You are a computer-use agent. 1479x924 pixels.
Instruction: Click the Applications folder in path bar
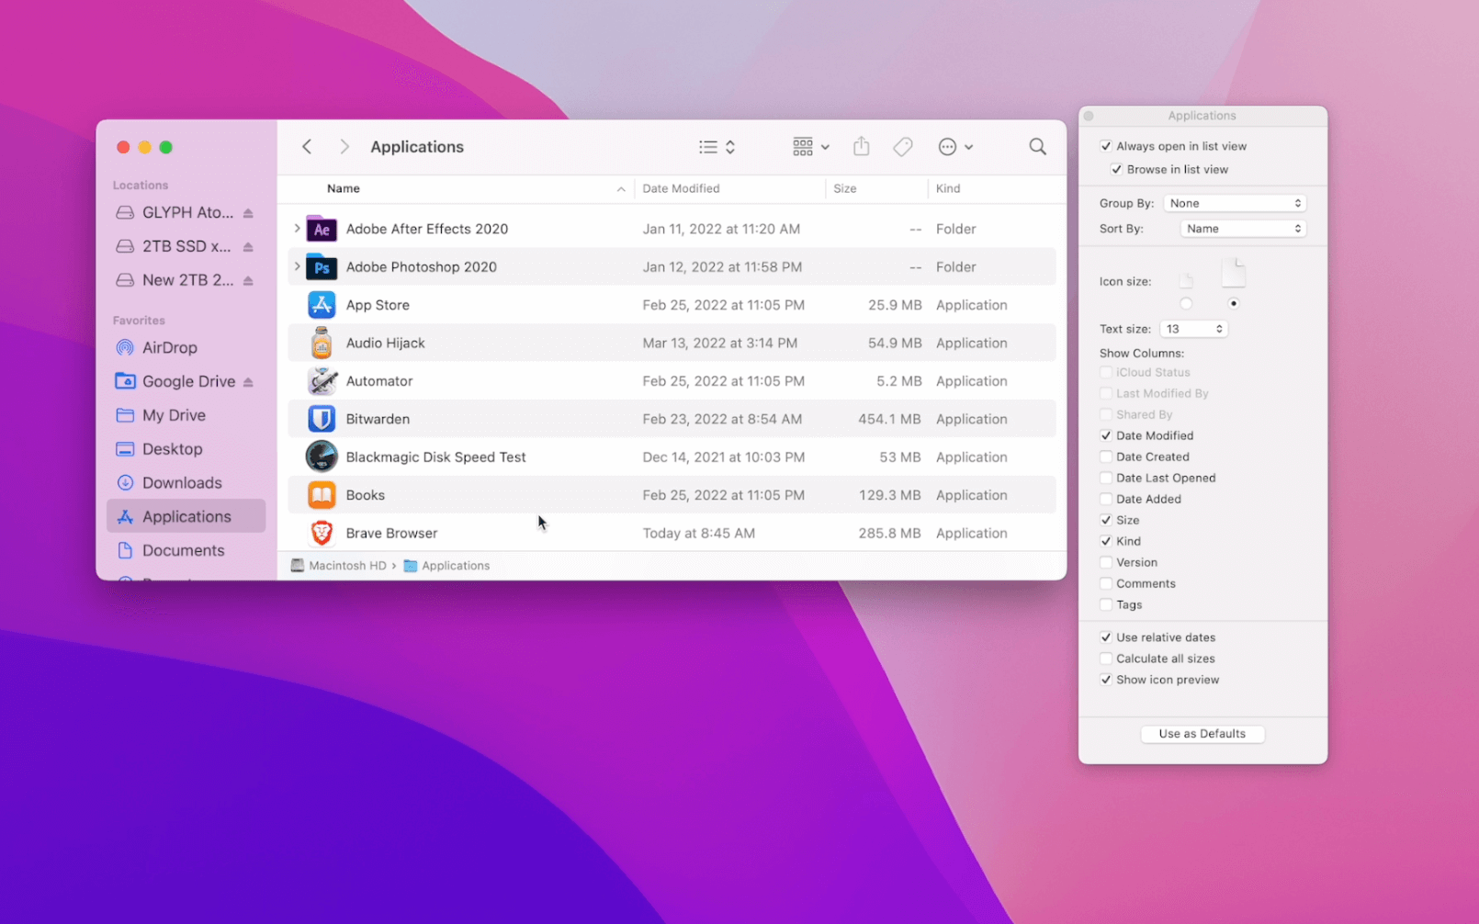pyautogui.click(x=447, y=566)
